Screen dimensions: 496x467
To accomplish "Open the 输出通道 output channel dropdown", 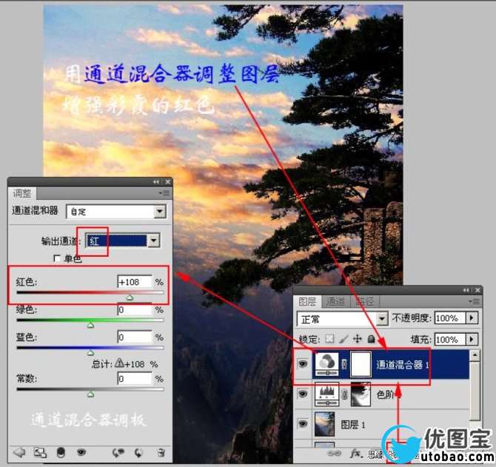I will 153,241.
